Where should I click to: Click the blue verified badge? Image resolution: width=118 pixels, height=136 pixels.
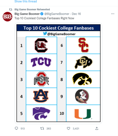[x=42, y=14]
